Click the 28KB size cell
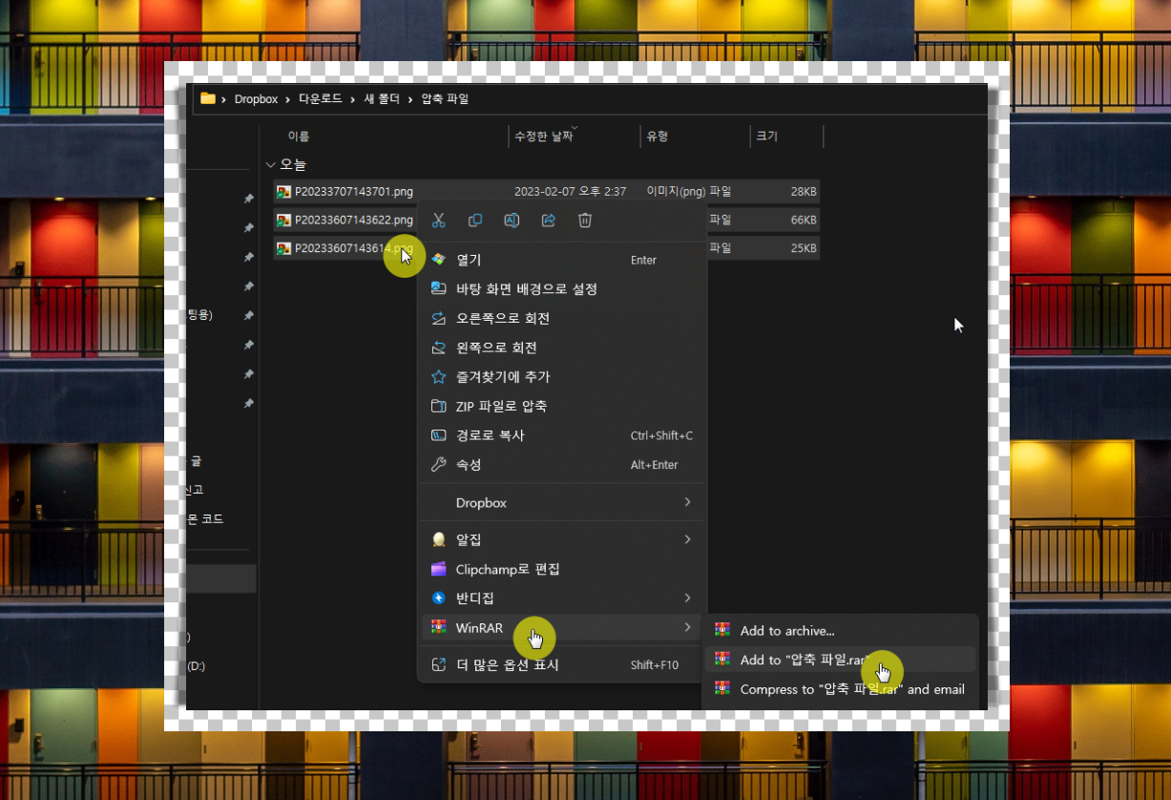Screen dimensions: 1171x800 point(804,192)
